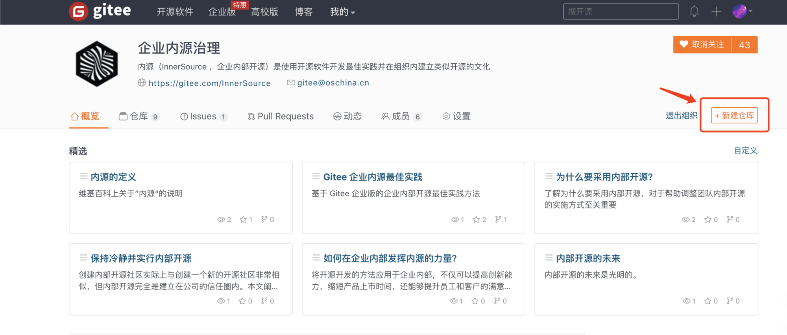Click star icon on 如何在企业内部发挥内源的力量? card
The image size is (787, 335).
tap(475, 301)
